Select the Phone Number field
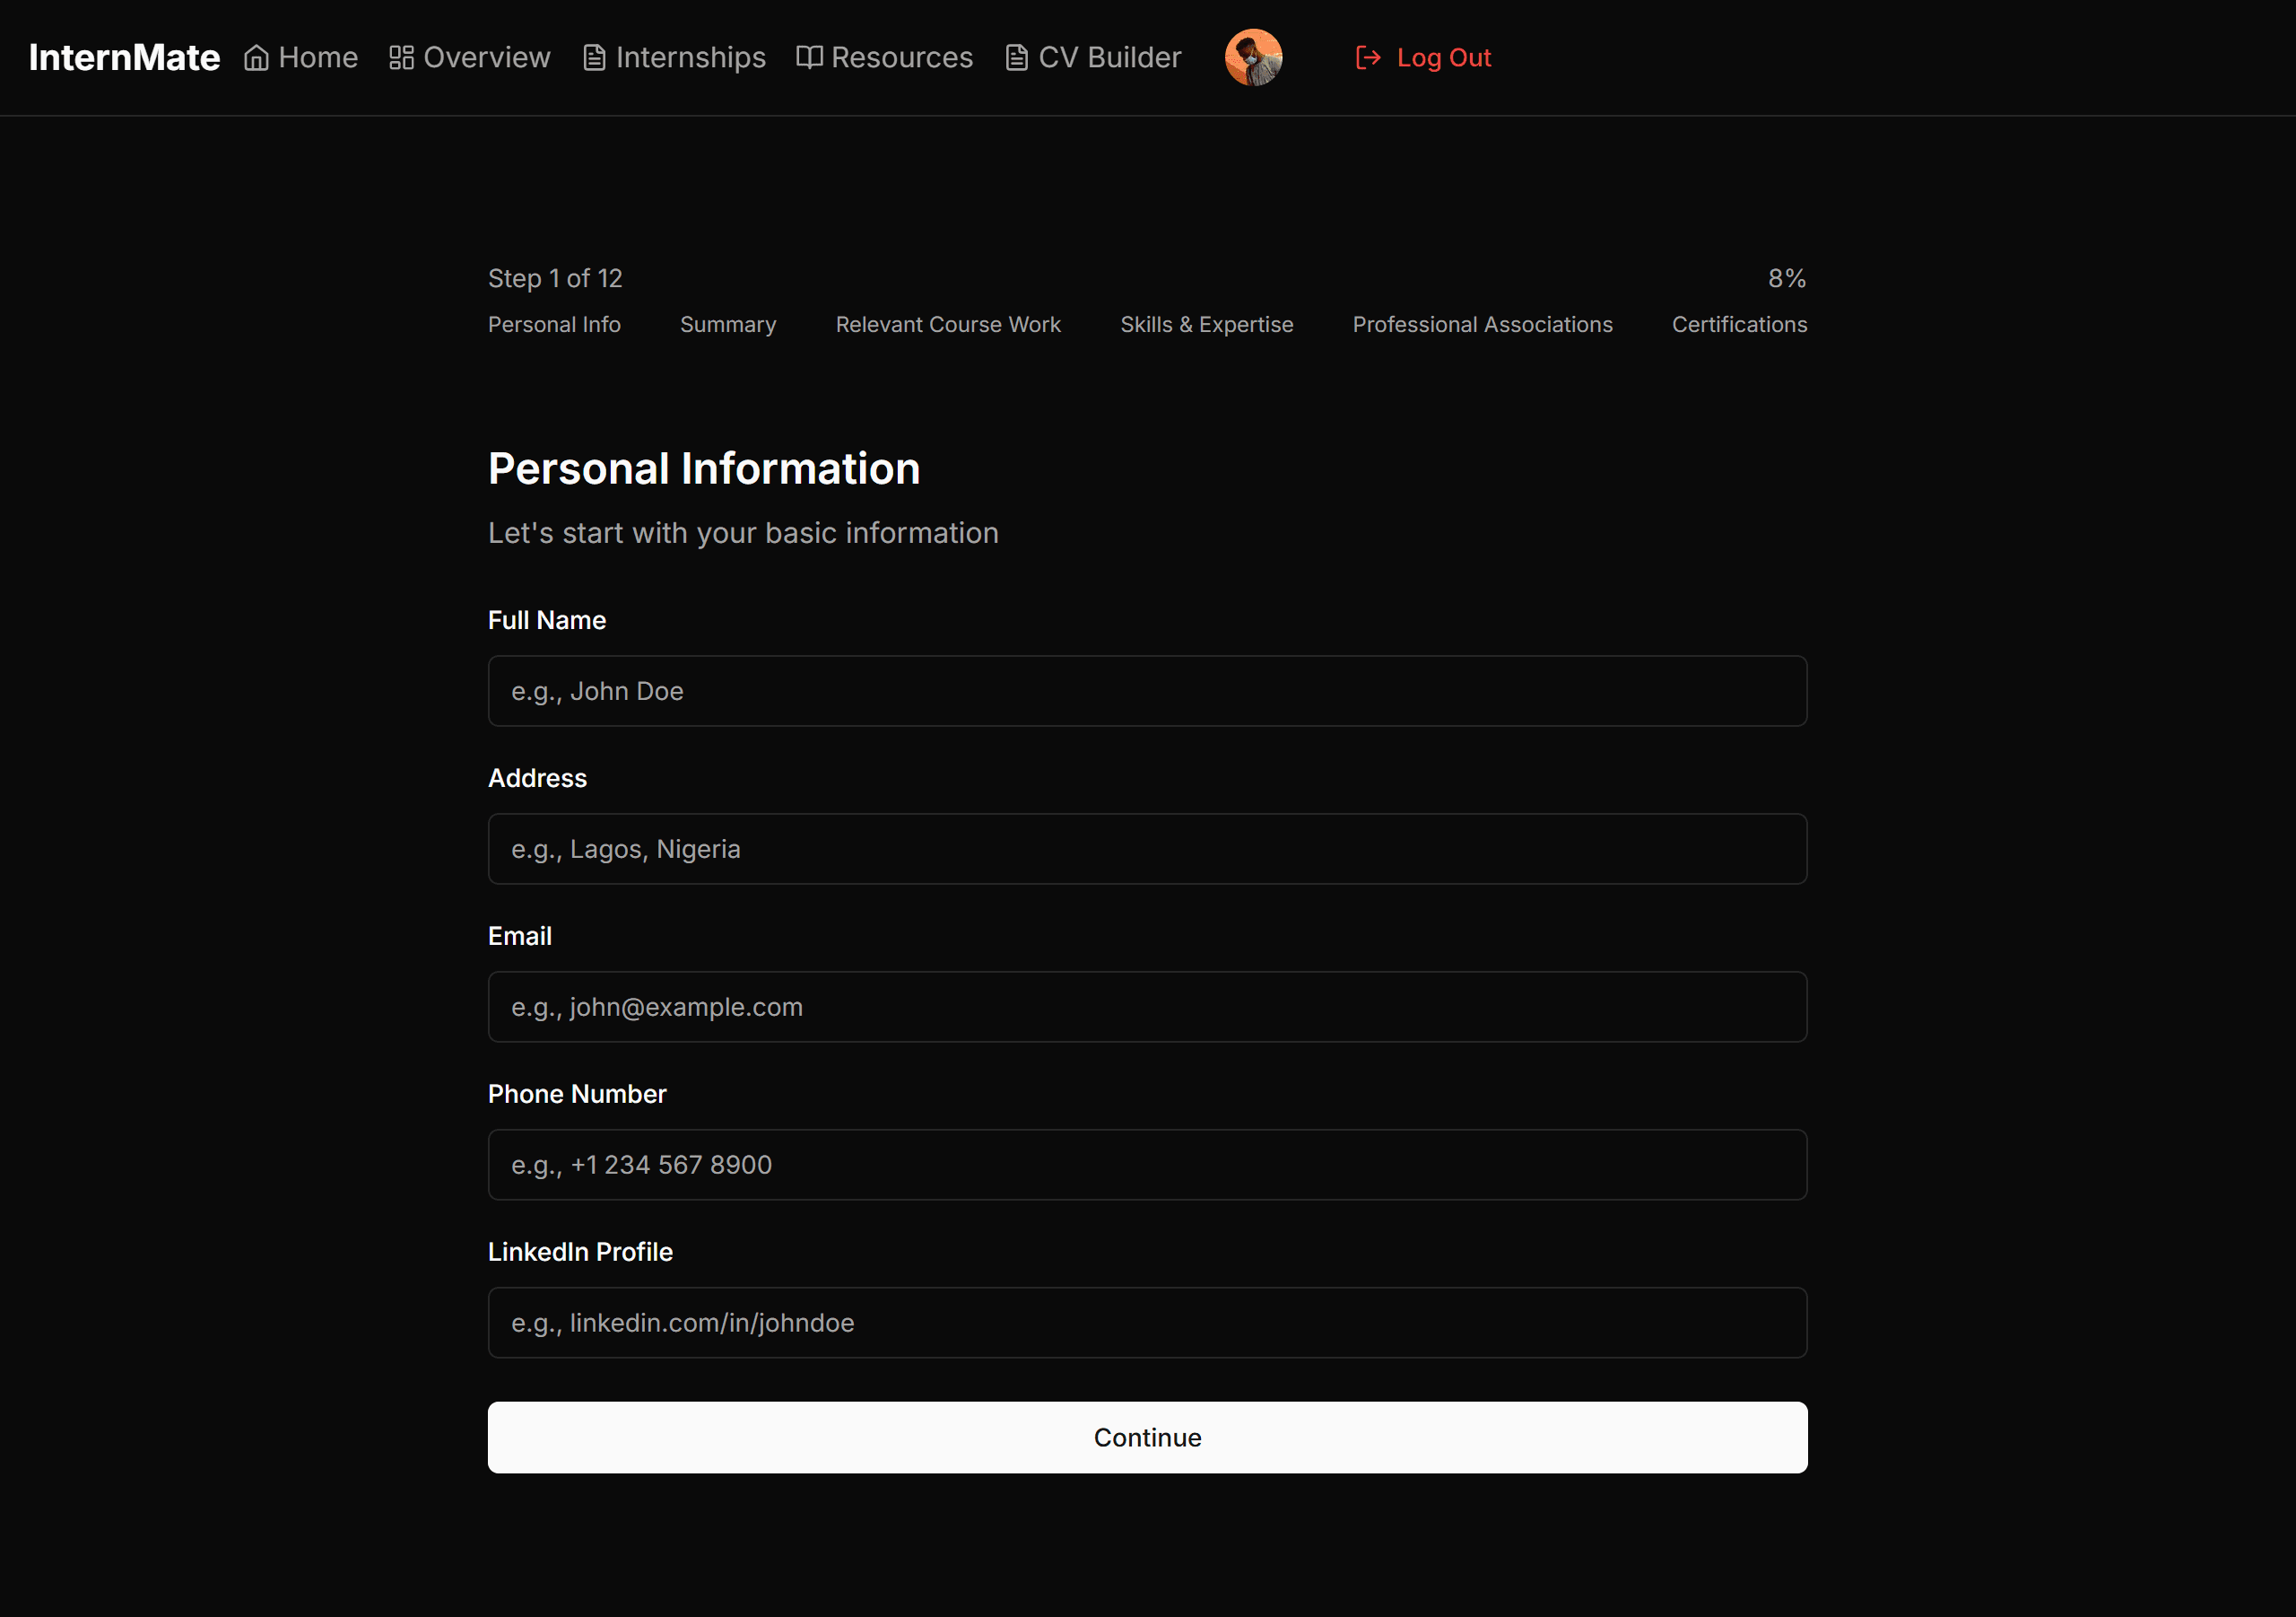Viewport: 2296px width, 1617px height. point(1146,1165)
